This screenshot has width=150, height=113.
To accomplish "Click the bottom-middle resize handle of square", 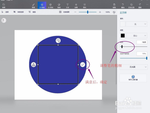I will (58, 84).
